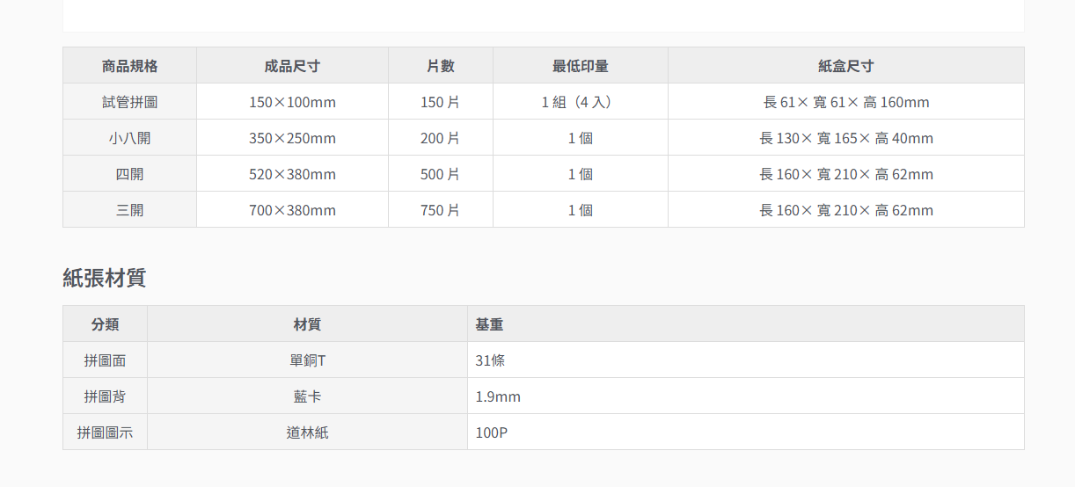Select the 小八開 row label

pos(129,138)
